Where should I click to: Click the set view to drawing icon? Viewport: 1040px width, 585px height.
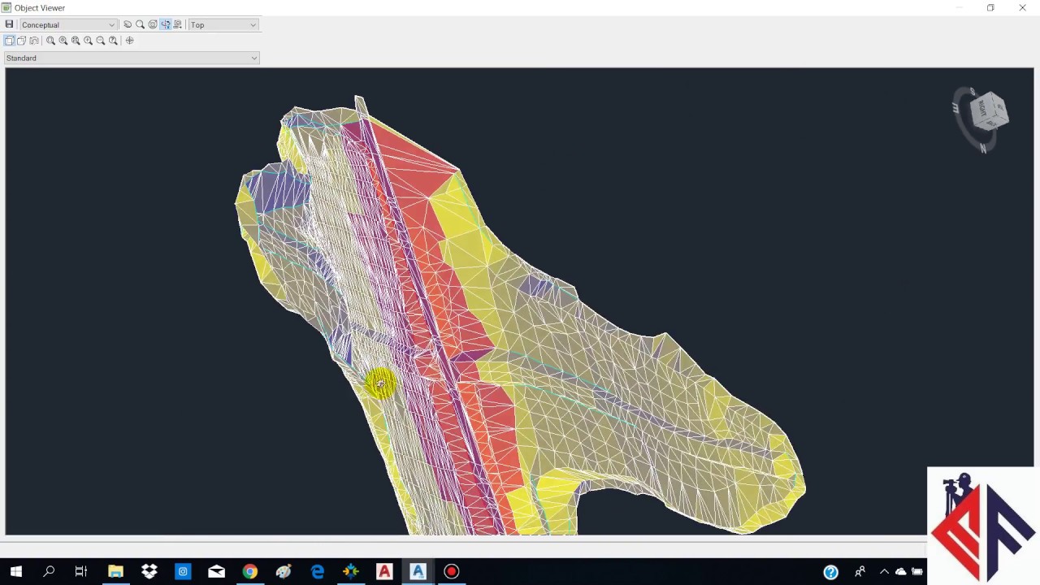point(177,24)
